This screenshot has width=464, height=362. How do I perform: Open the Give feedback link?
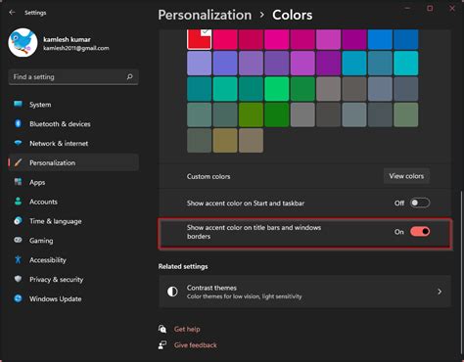coord(195,345)
